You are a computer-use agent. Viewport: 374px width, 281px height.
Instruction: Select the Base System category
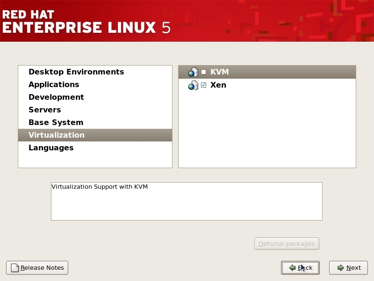(95, 123)
